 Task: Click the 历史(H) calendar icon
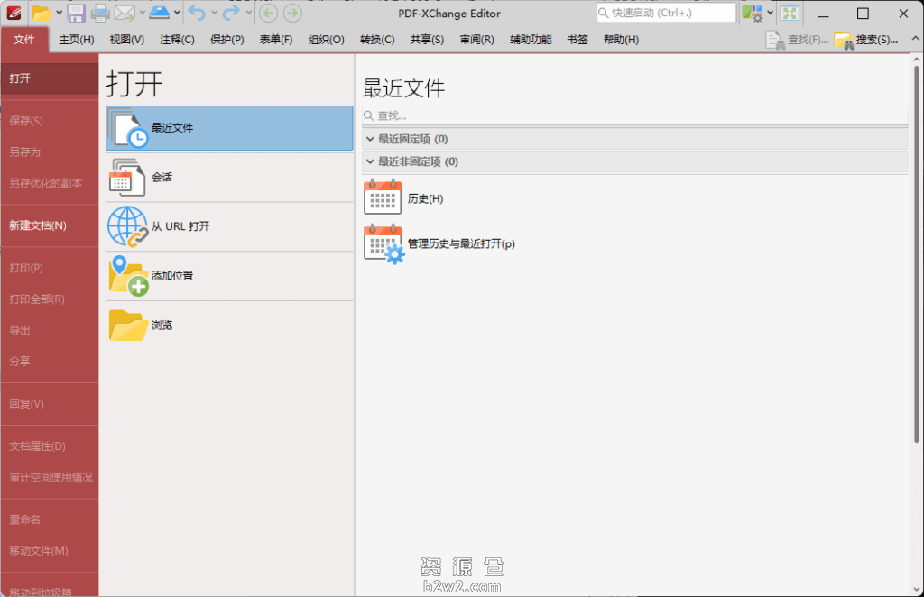[382, 197]
